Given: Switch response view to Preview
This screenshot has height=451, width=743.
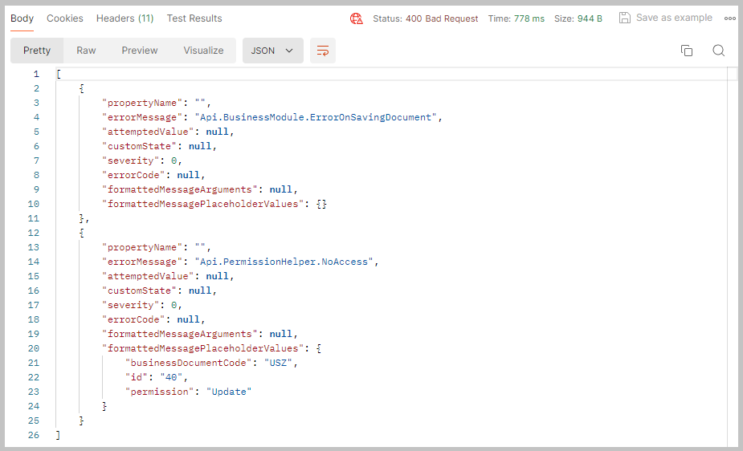Looking at the screenshot, I should (140, 51).
